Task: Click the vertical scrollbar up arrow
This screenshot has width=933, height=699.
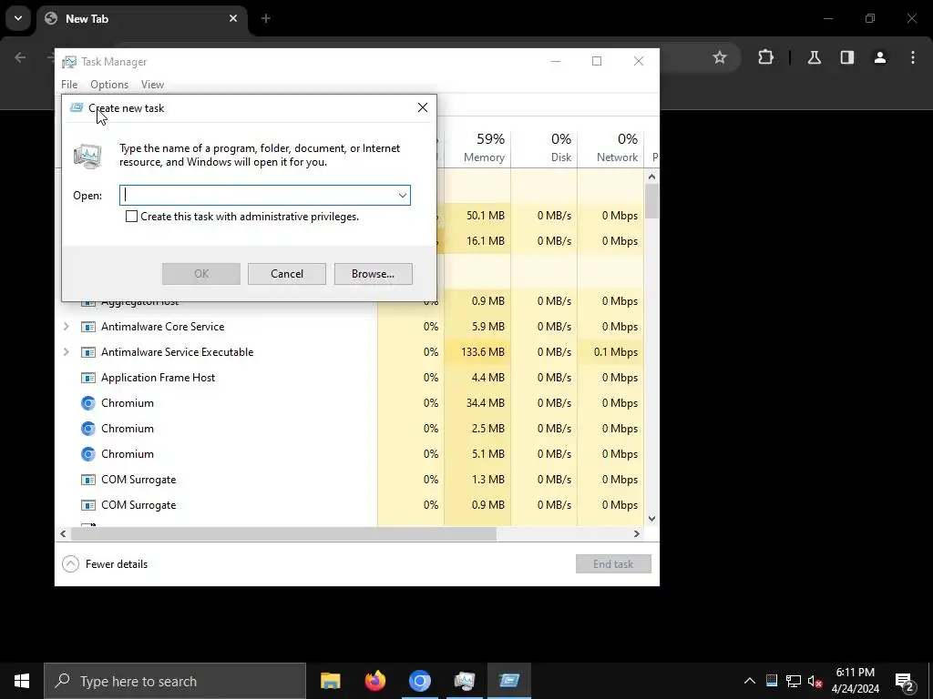Action: tap(651, 177)
